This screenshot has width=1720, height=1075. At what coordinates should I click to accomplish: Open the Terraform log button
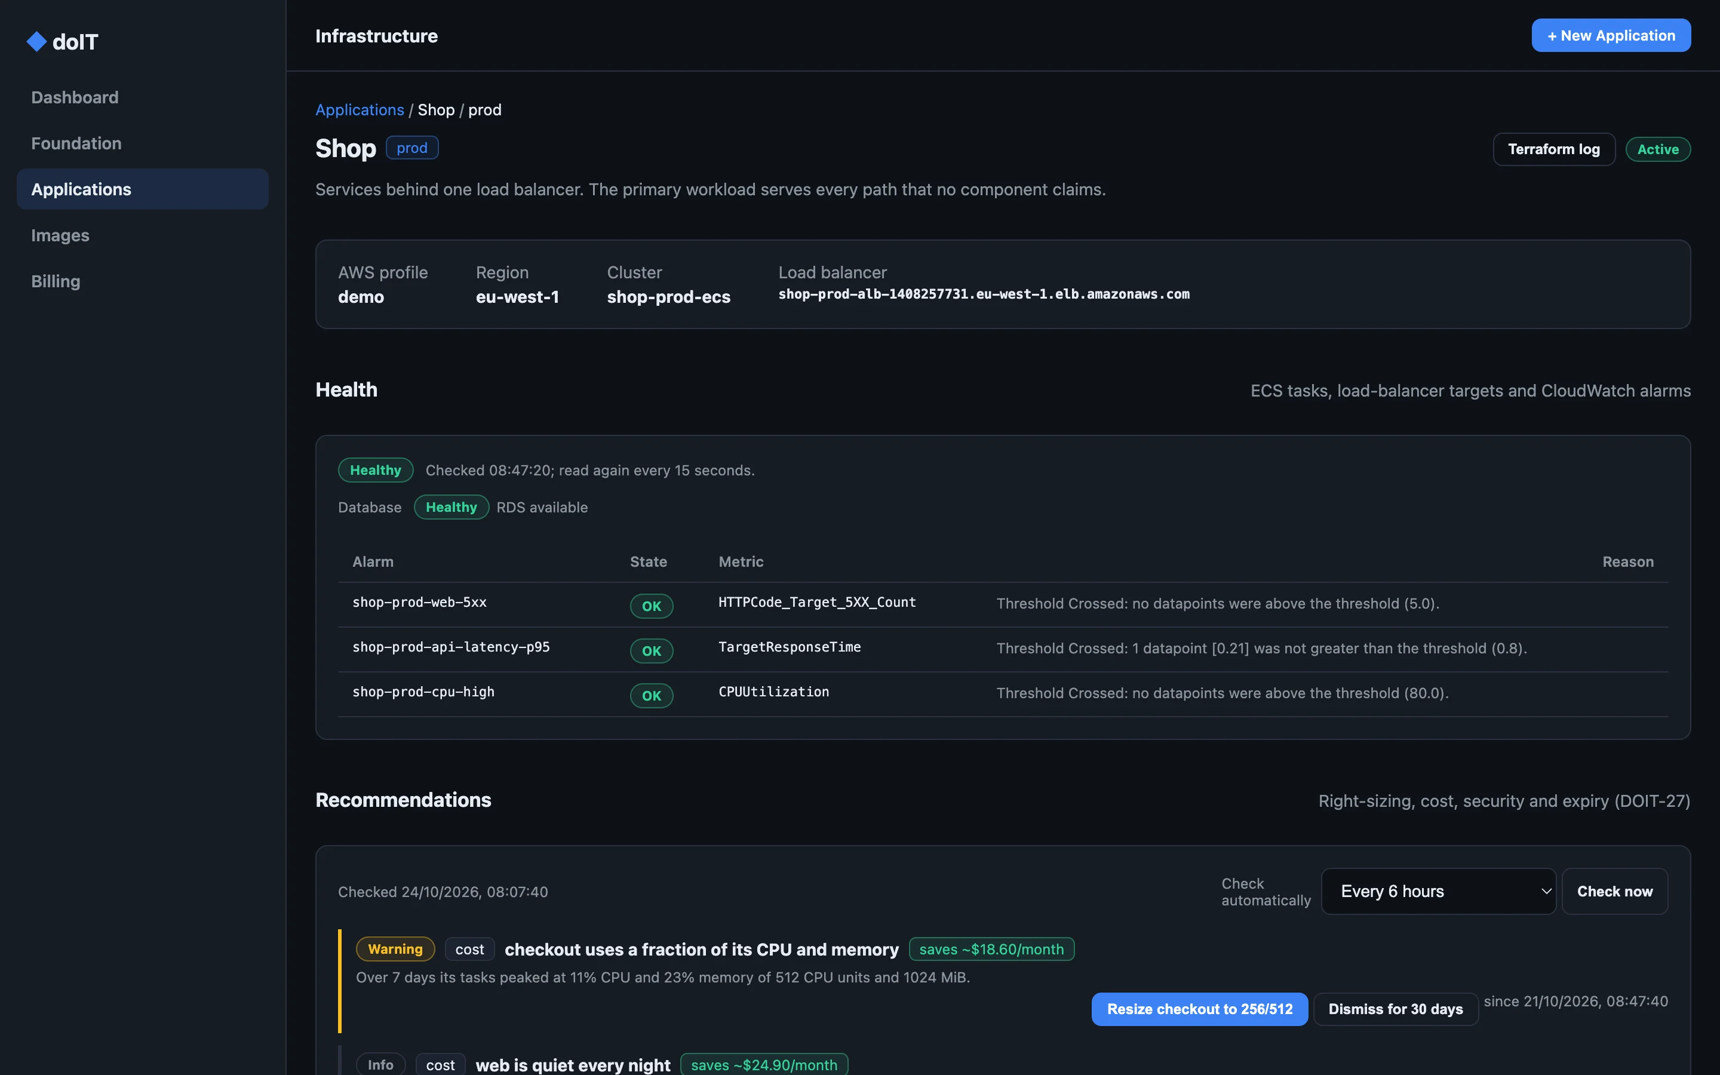1554,149
